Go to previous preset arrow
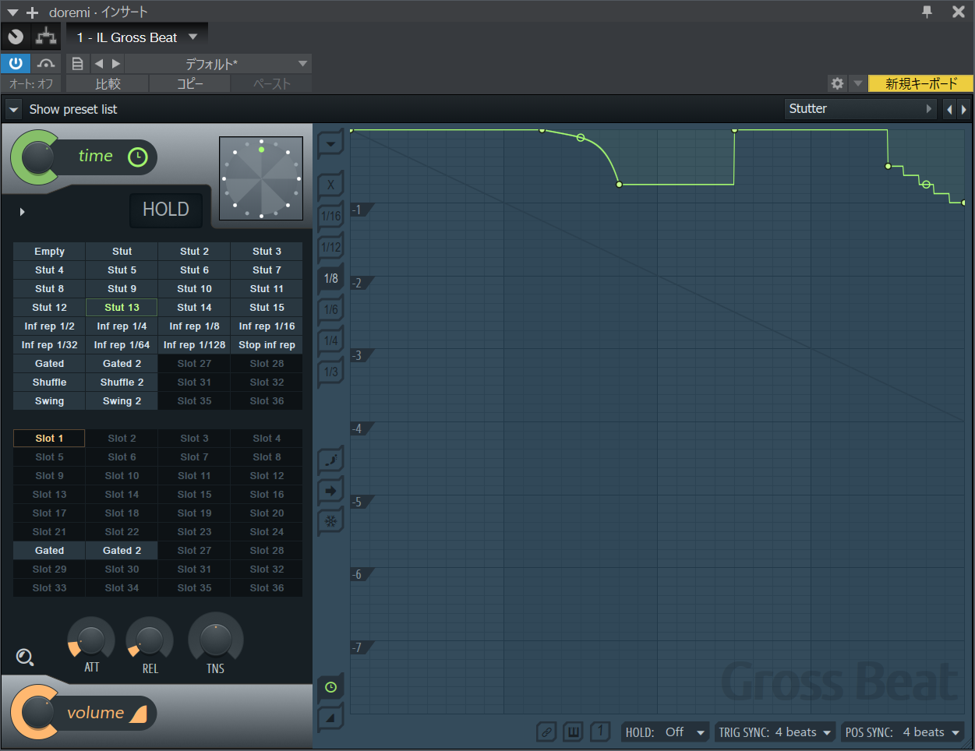The height and width of the screenshot is (751, 975). coord(98,64)
